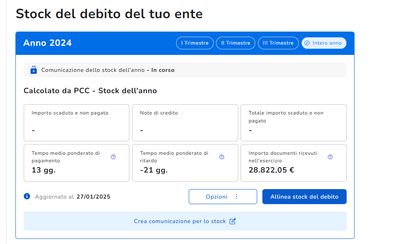Click the info icon next to Aggiornato al
The height and width of the screenshot is (244, 404).
27,196
